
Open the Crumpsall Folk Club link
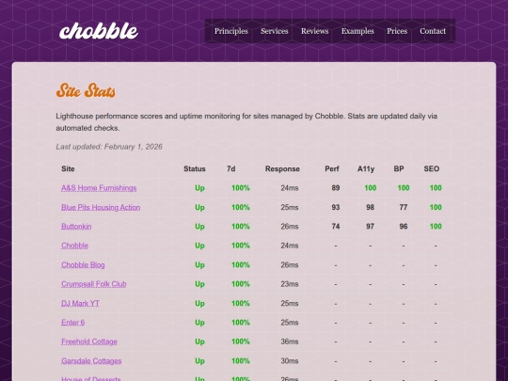pos(94,284)
